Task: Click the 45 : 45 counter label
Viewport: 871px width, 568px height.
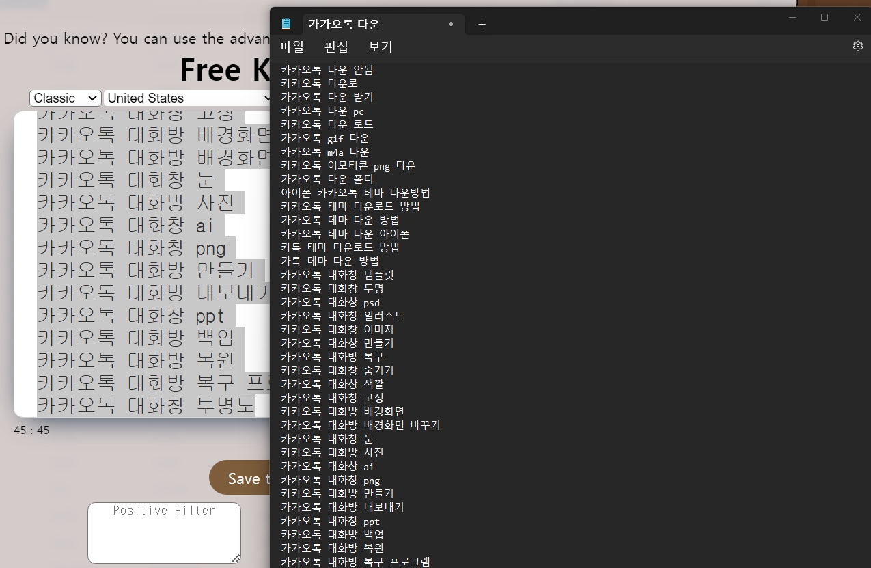Action: pyautogui.click(x=30, y=430)
